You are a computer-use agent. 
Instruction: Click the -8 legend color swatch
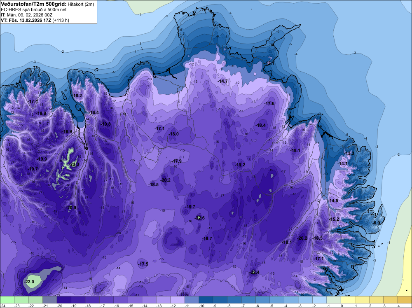click(x=234, y=300)
